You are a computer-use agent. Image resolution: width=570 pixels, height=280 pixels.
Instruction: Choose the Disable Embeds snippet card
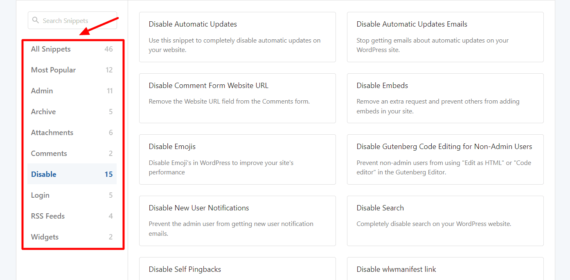[445, 98]
